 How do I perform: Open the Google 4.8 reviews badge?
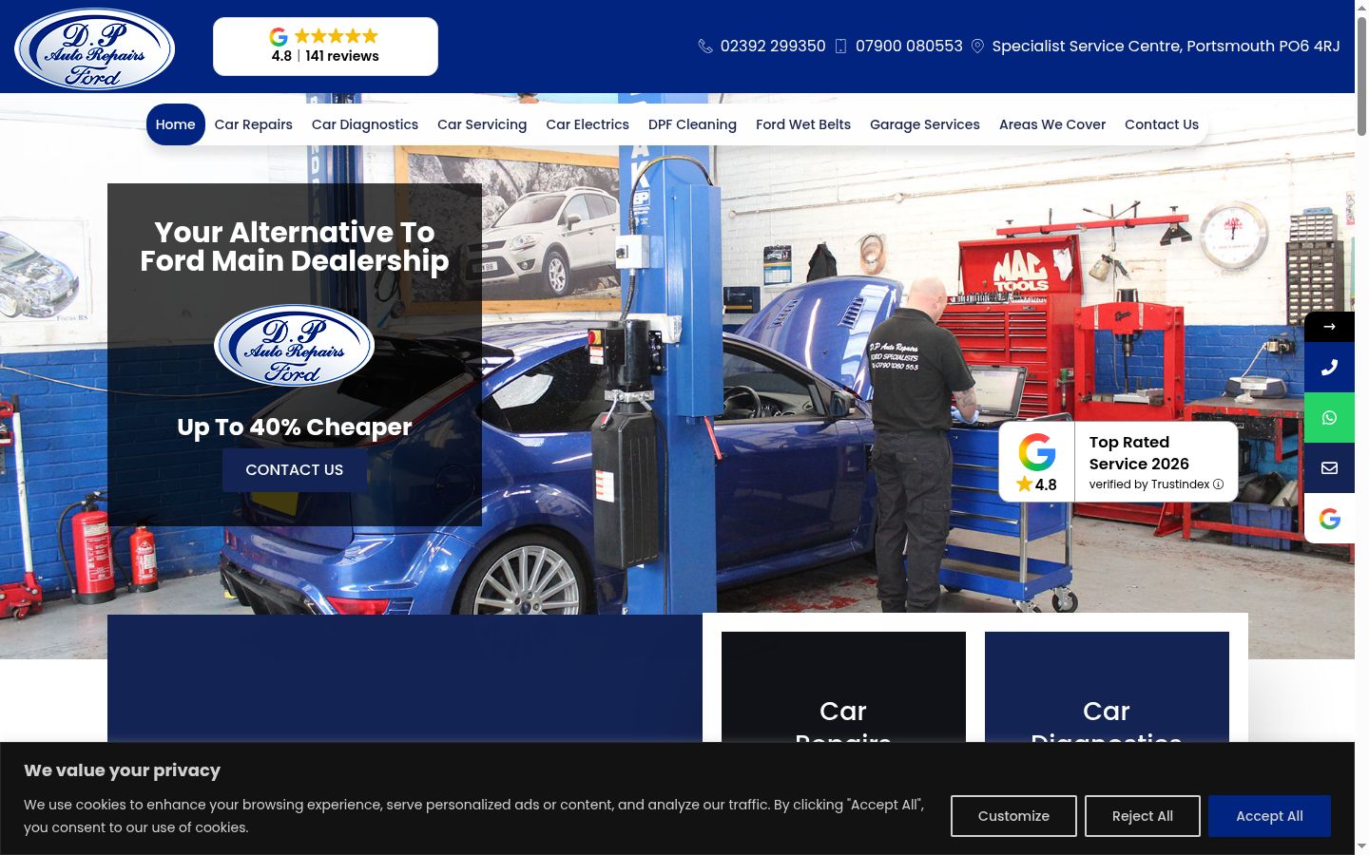[325, 47]
